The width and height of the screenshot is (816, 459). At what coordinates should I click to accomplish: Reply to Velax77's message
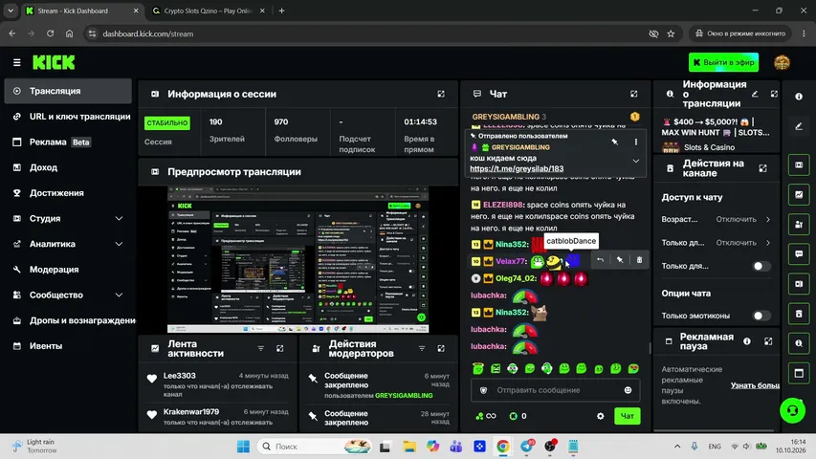coord(601,260)
